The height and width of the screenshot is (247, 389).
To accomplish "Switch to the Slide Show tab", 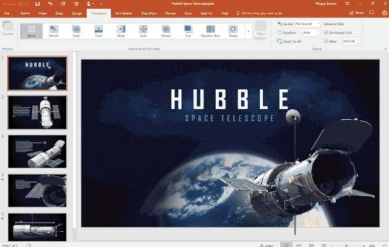I will [149, 13].
